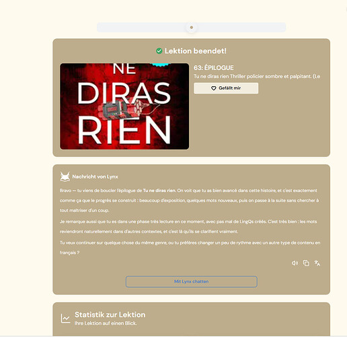347x337 pixels.
Task: Open lesson title 63: ÉPILOGUE
Action: click(x=214, y=68)
